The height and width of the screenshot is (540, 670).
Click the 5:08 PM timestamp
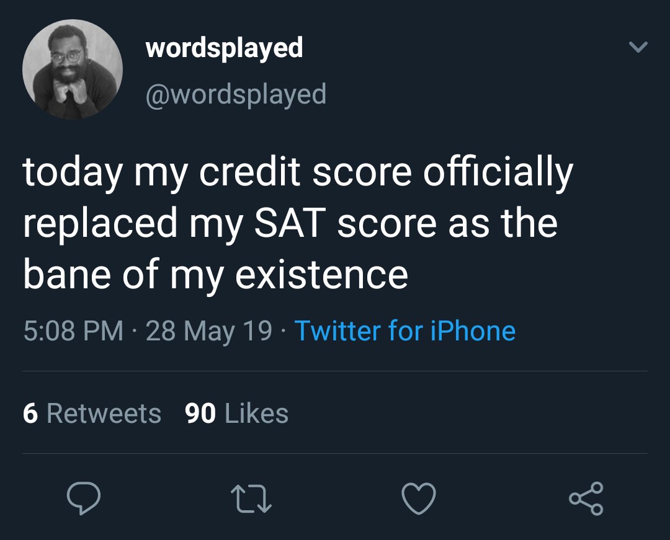click(x=73, y=331)
